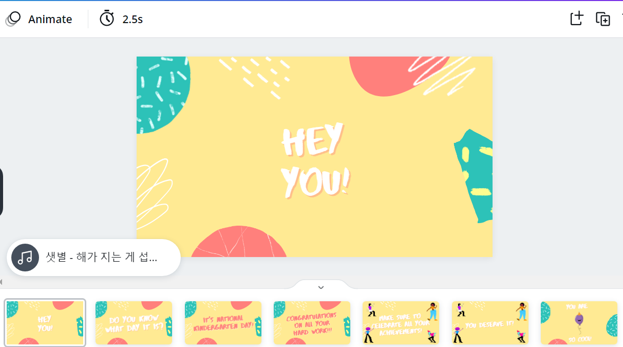Screen dimensions: 623x347
Task: Select the Congratulations on hard work thumbnail
Action: pyautogui.click(x=312, y=323)
